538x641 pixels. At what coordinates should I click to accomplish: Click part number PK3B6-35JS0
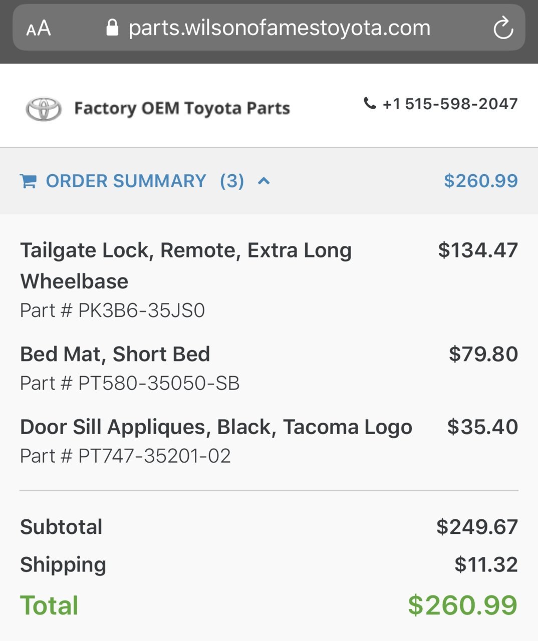tap(113, 310)
